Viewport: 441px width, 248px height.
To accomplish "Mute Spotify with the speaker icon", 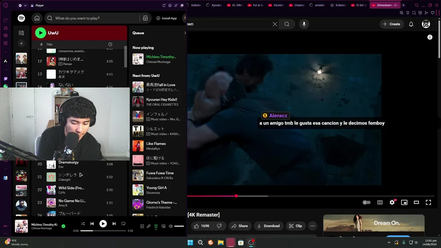I will pyautogui.click(x=171, y=226).
